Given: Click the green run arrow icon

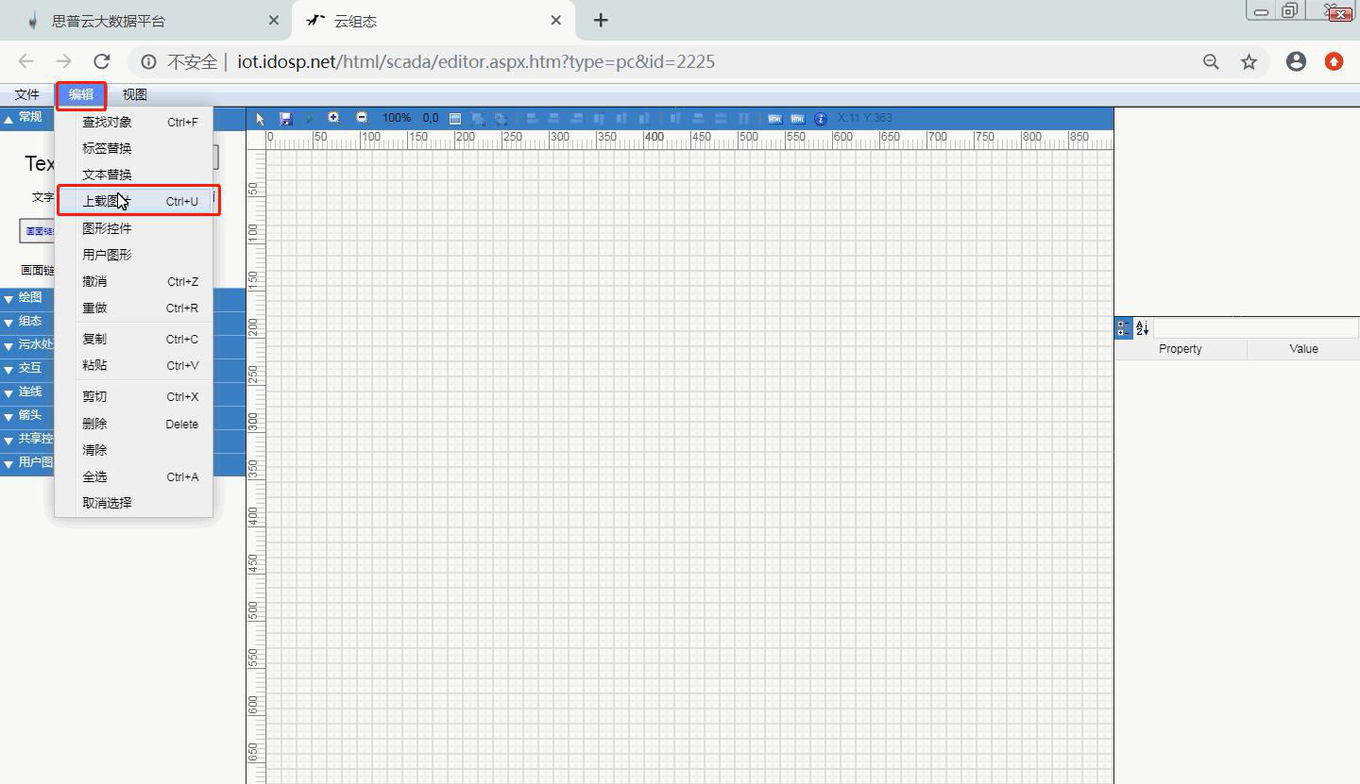Looking at the screenshot, I should 309,119.
